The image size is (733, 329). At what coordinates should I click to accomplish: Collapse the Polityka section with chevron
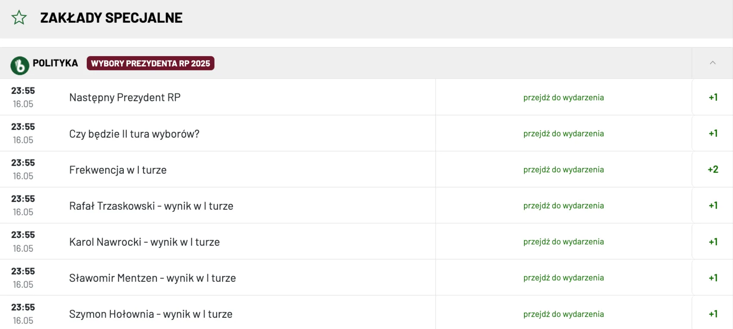coord(712,63)
